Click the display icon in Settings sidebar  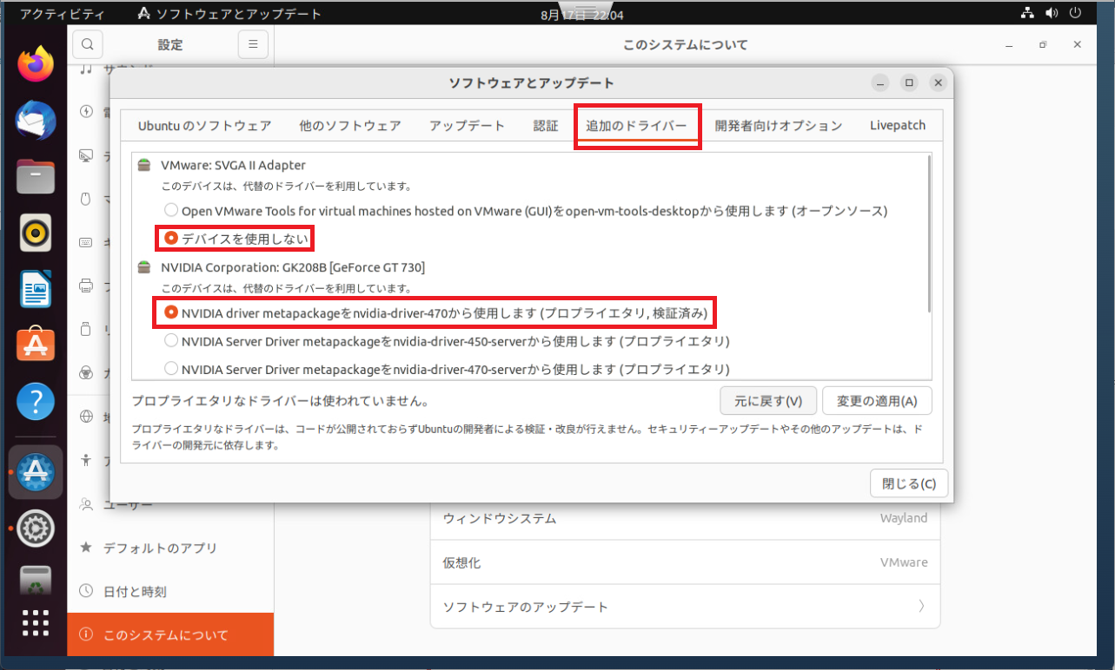[x=86, y=155]
